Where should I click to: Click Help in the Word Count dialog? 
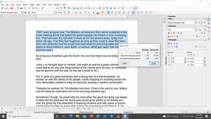[x=125, y=63]
